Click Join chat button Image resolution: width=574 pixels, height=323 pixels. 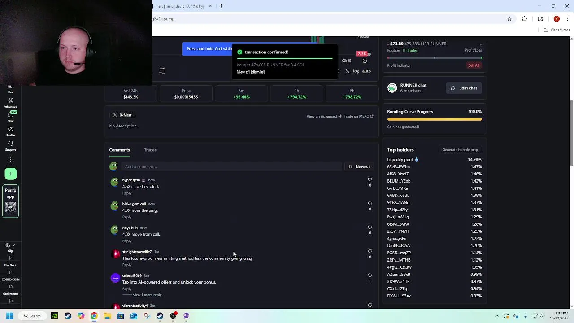464,88
